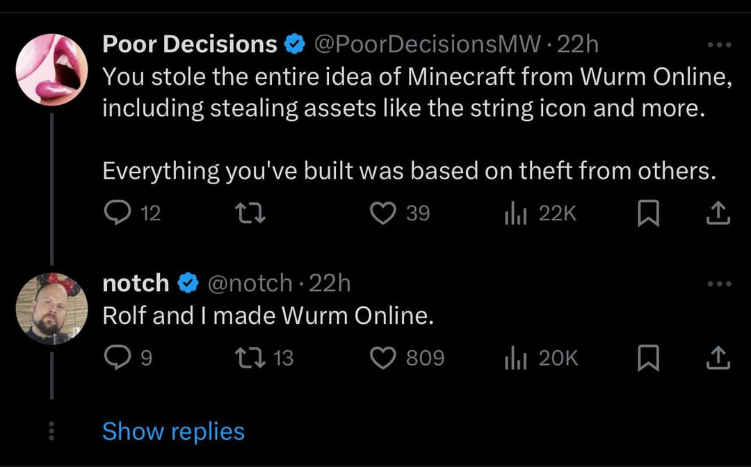View analytics showing 22K views

coord(540,213)
